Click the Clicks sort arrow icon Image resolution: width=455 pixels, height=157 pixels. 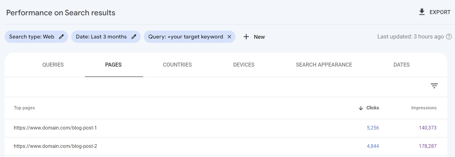coord(361,108)
